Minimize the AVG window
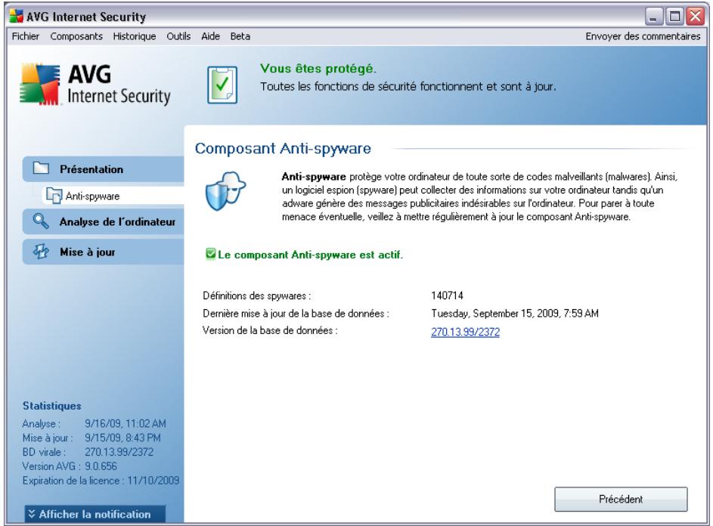This screenshot has width=713, height=526. [653, 17]
